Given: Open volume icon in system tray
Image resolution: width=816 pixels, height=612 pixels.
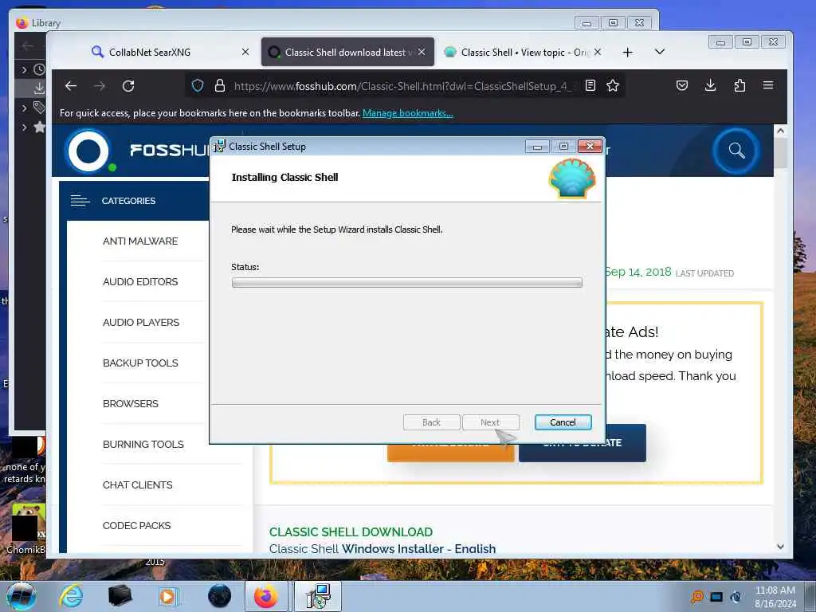Looking at the screenshot, I should pyautogui.click(x=736, y=597).
